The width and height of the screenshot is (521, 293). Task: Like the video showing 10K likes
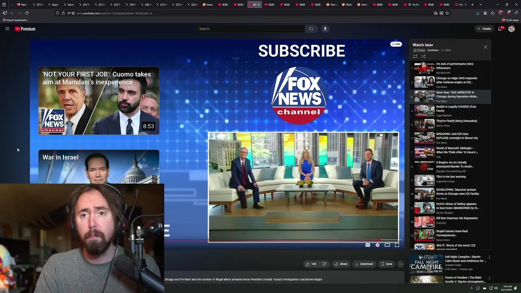(311, 264)
